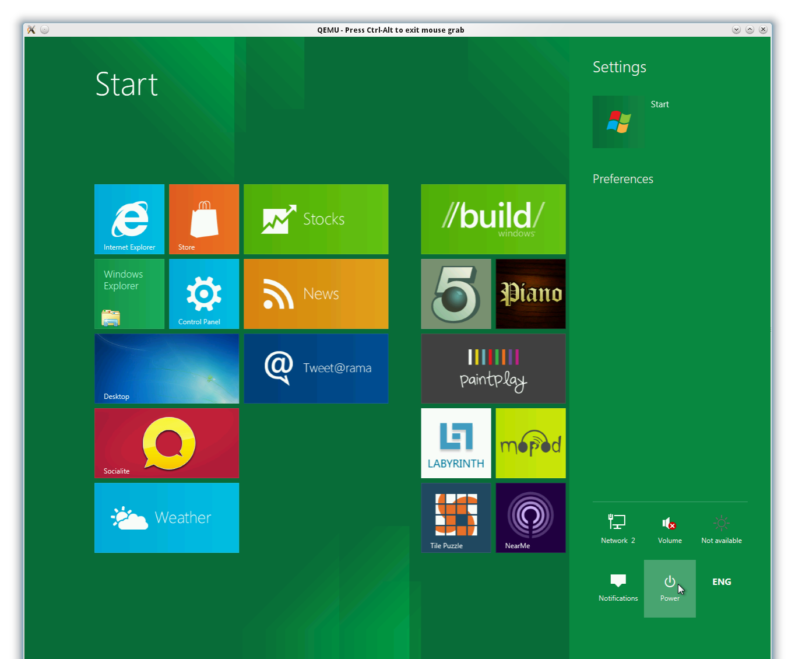Click the Power button
Screen dimensions: 795x659
click(x=670, y=588)
